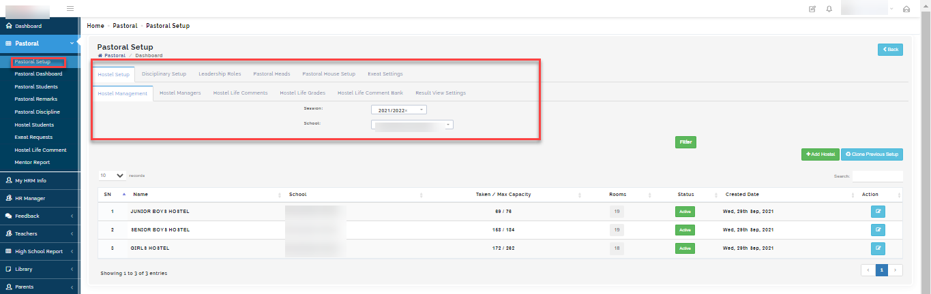Click the previous page arrow

[x=868, y=270]
